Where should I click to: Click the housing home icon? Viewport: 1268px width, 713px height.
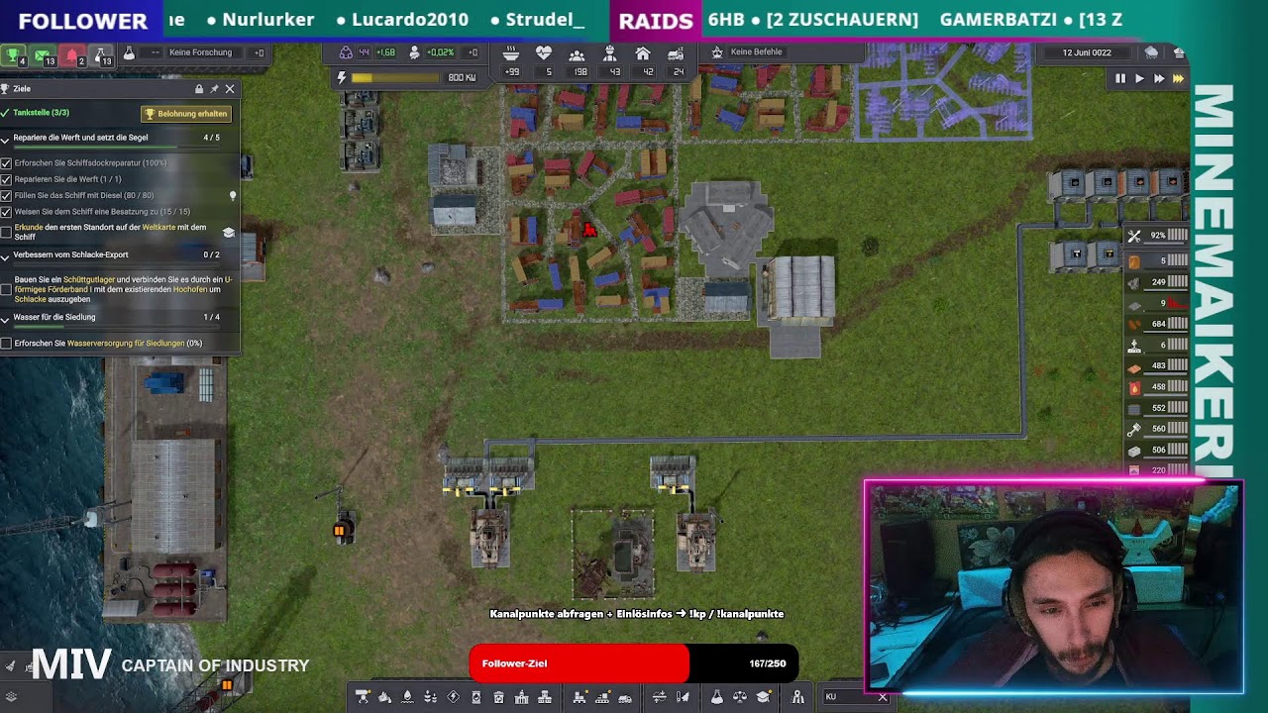[x=643, y=53]
